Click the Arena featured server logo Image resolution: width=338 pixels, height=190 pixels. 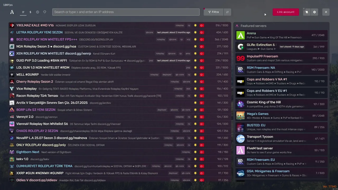pyautogui.click(x=241, y=35)
